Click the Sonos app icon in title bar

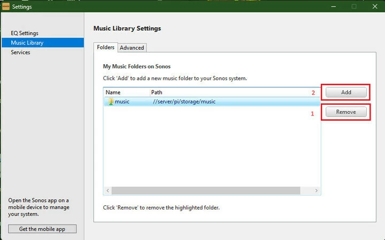(x=6, y=6)
